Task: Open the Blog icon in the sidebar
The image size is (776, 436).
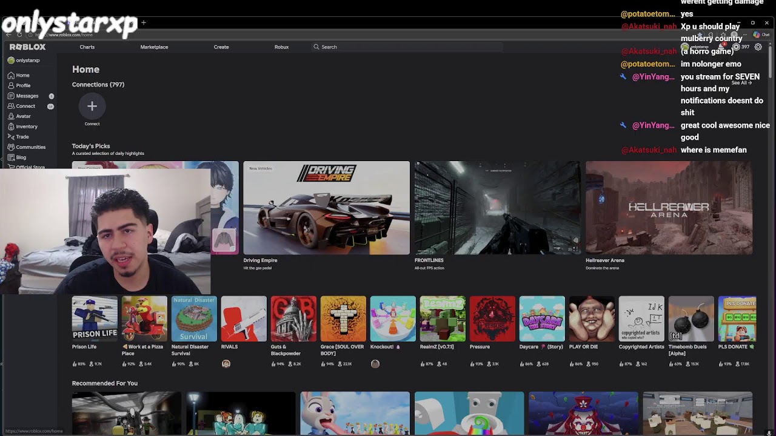Action: pos(11,157)
